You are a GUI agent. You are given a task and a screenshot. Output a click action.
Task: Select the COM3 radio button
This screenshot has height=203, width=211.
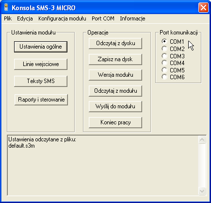tap(164, 56)
